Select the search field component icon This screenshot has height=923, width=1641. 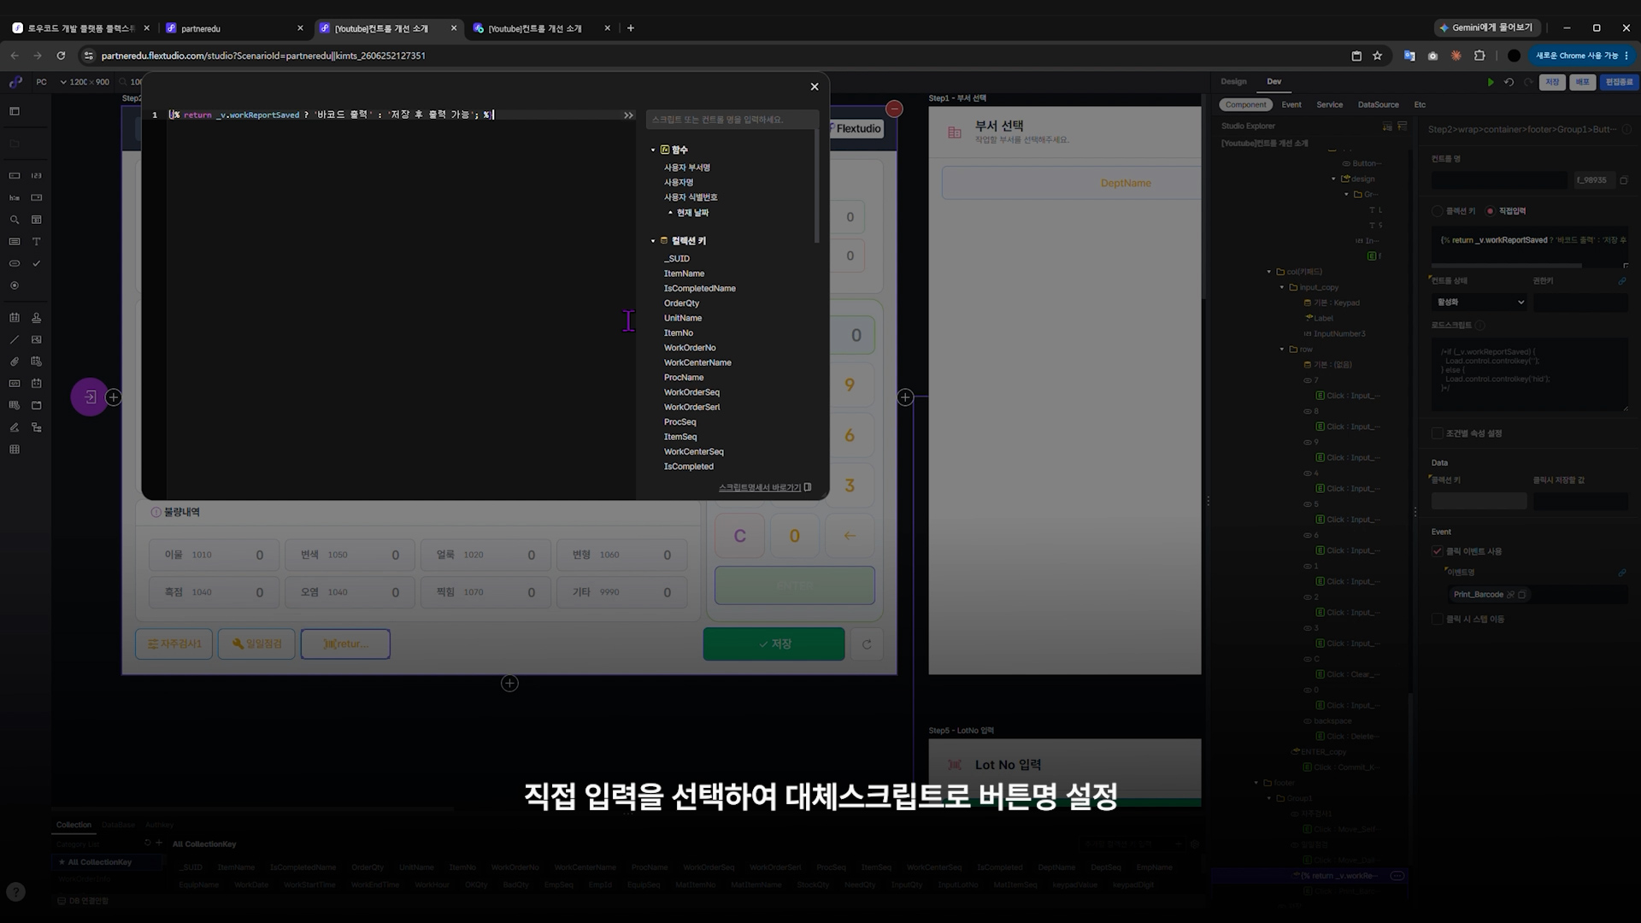[15, 220]
